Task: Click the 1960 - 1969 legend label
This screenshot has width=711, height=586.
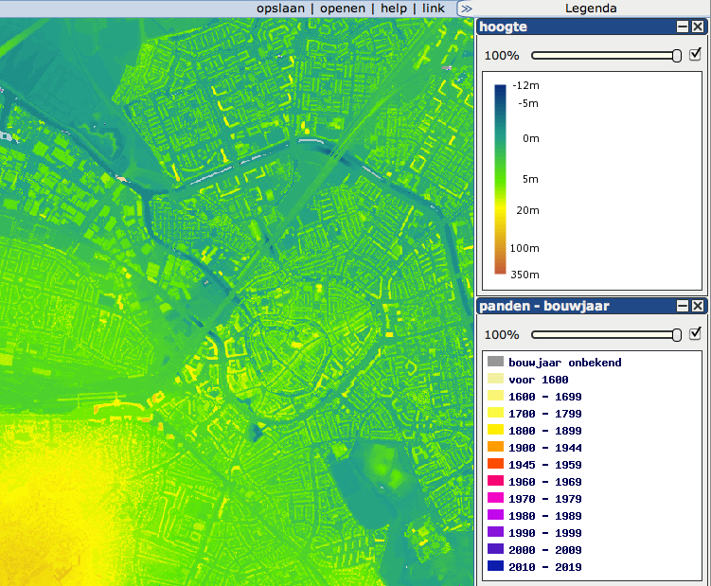Action: [x=545, y=482]
